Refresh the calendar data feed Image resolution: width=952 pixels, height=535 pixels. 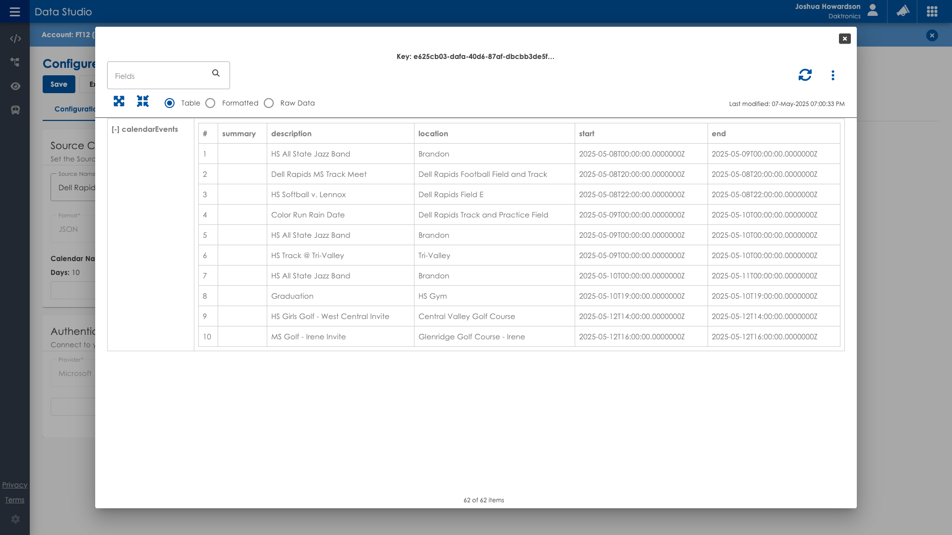[x=805, y=75]
